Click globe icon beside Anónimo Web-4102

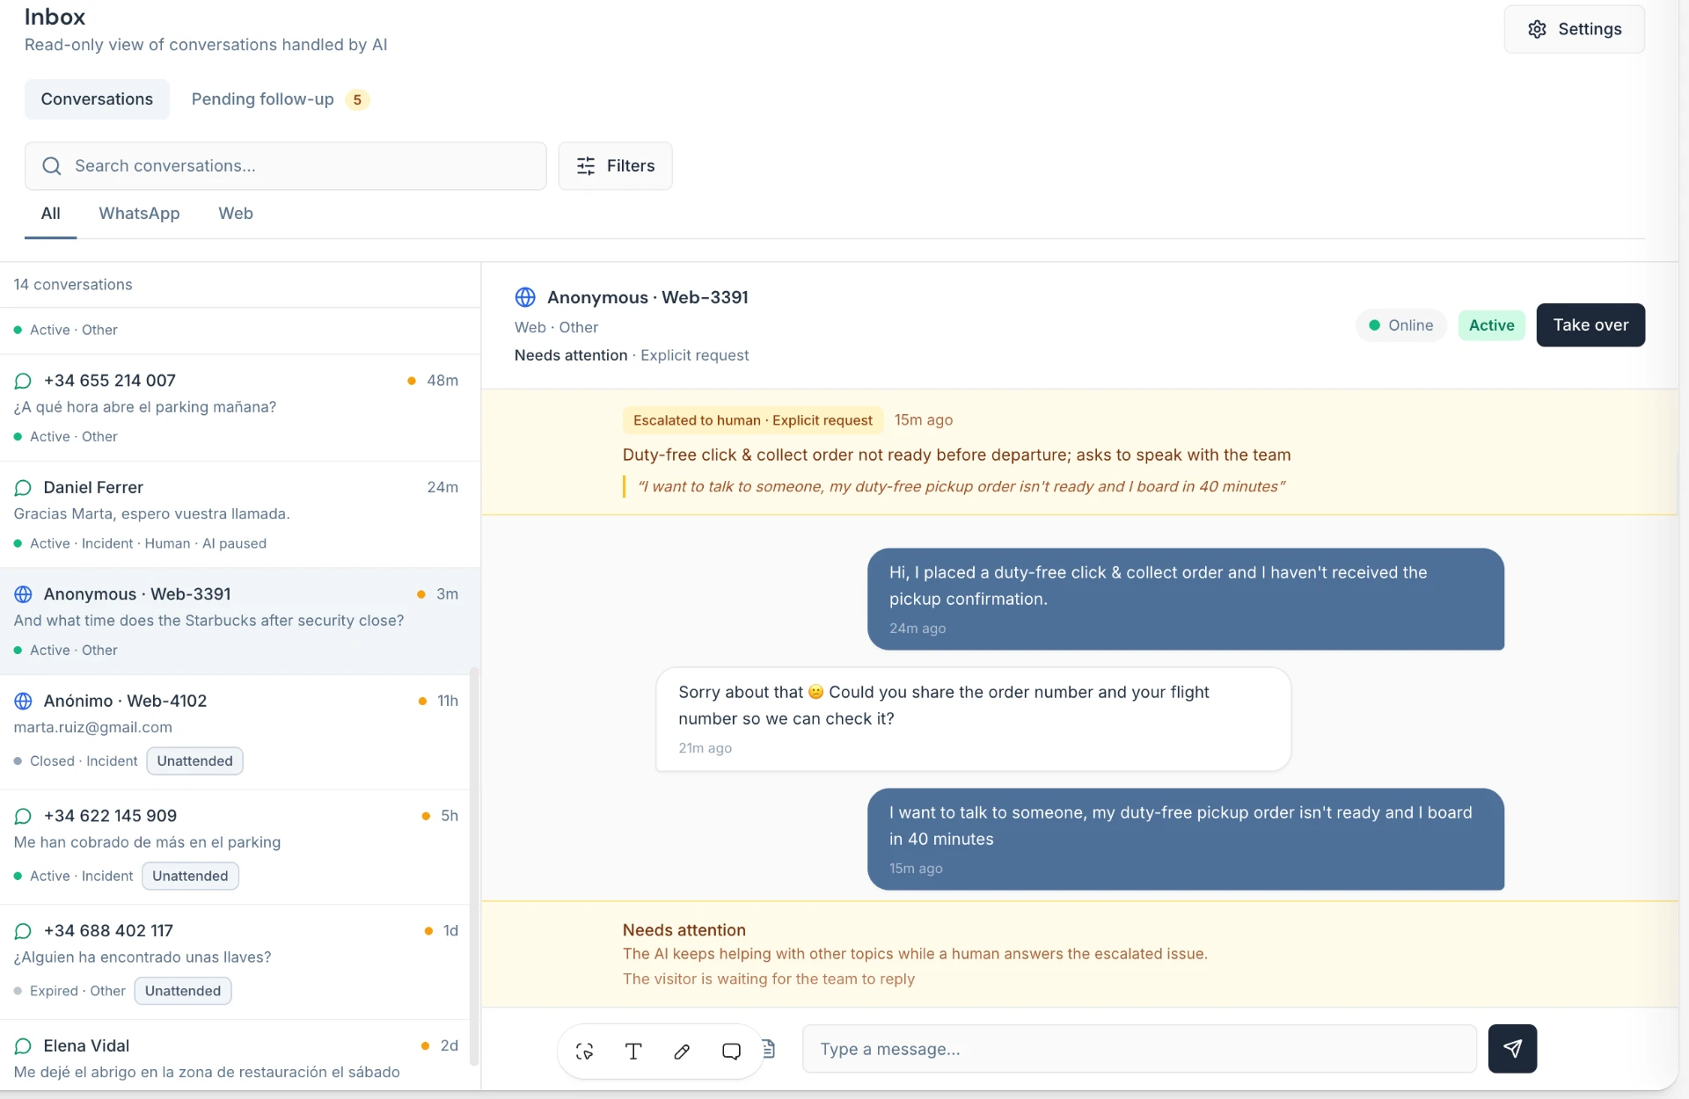click(23, 701)
